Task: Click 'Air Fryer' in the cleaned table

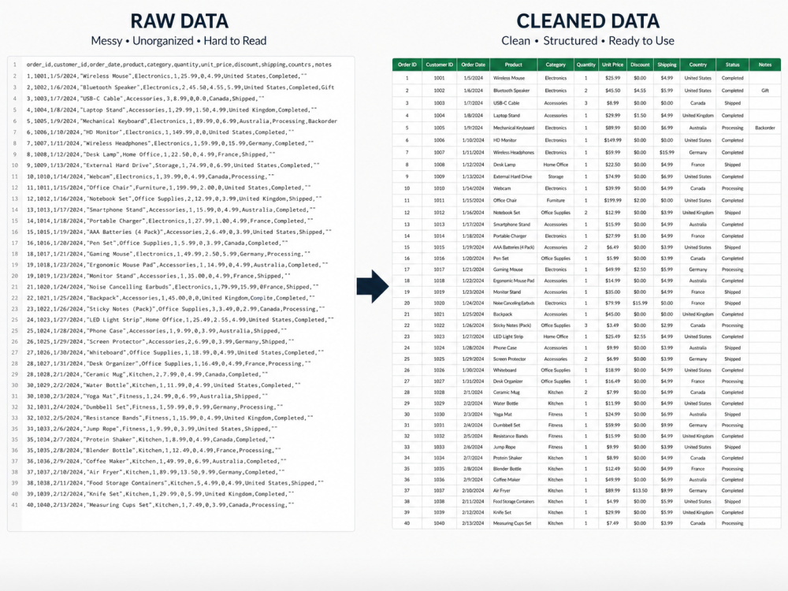Action: tap(501, 490)
